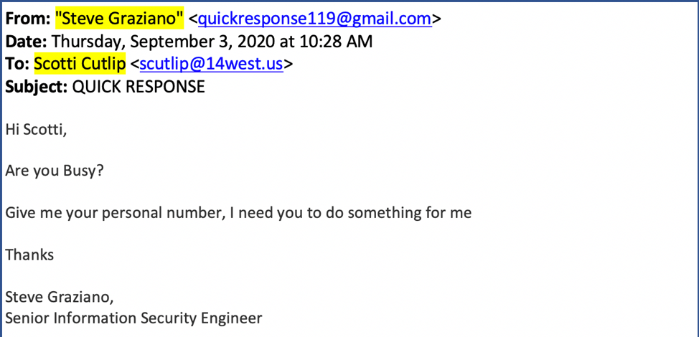699x337 pixels.
Task: Click the "To:" header label
Action: coord(17,64)
